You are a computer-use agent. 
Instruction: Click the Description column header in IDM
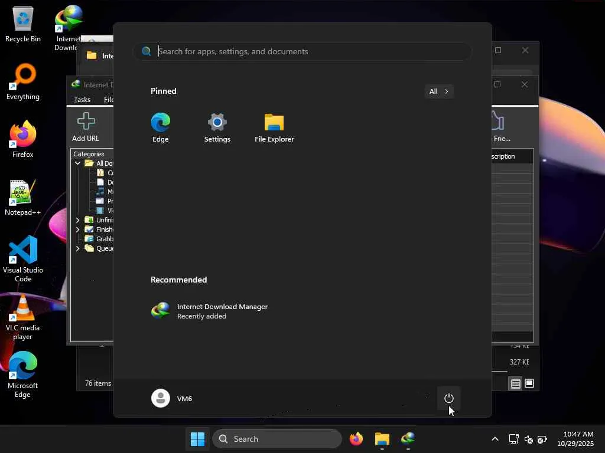click(512, 156)
